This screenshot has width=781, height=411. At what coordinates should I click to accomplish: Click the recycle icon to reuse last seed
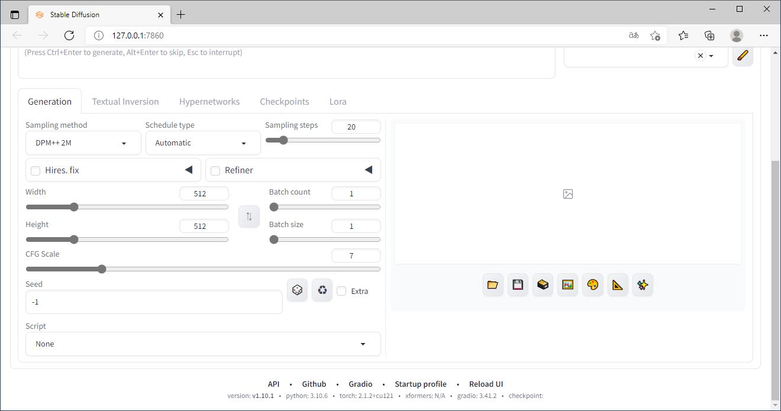point(322,290)
